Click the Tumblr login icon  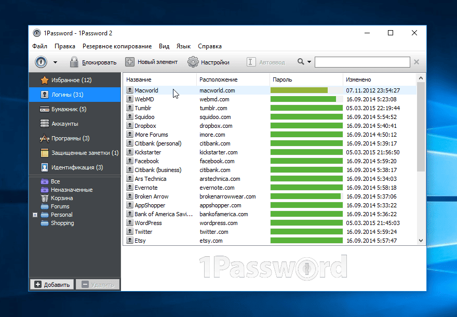click(x=130, y=108)
